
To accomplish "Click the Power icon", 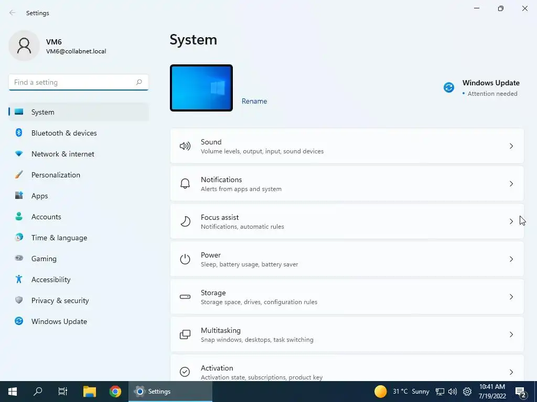I will (x=185, y=259).
